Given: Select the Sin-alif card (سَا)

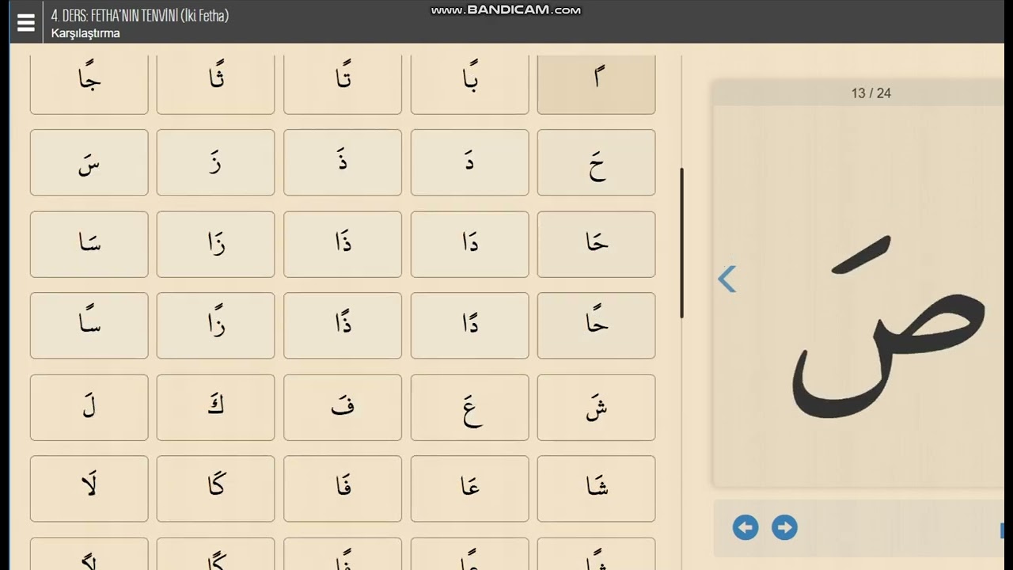Looking at the screenshot, I should [x=89, y=244].
